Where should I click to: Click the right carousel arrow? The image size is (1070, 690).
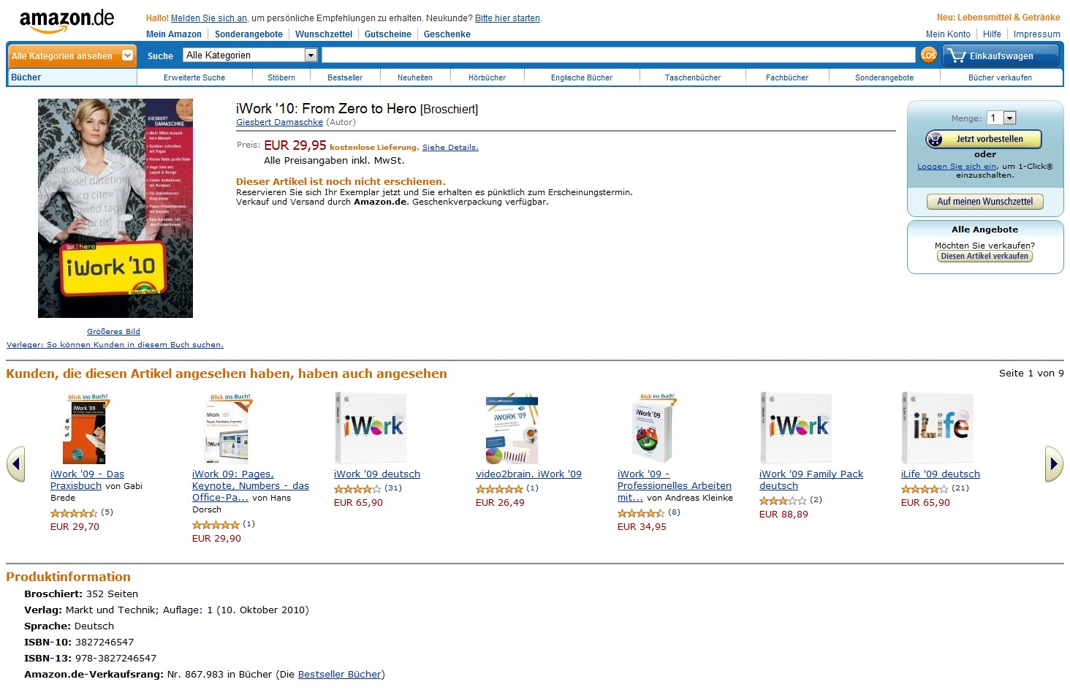point(1053,463)
